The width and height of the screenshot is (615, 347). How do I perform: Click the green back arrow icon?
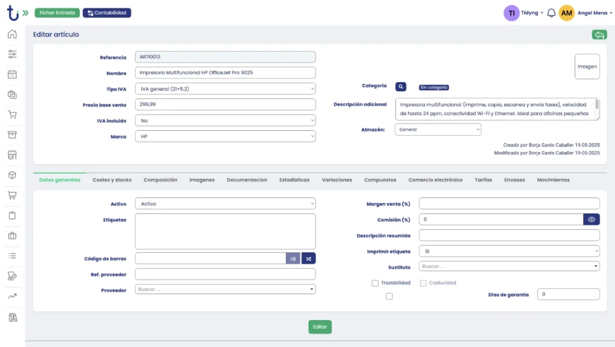click(599, 35)
